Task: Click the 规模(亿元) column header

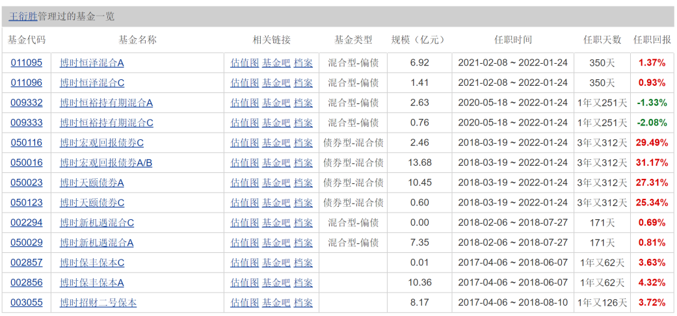Action: (419, 40)
